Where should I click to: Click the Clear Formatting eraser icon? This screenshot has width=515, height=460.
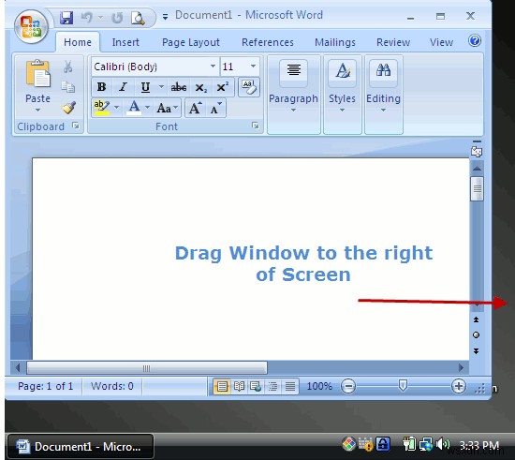pyautogui.click(x=249, y=87)
